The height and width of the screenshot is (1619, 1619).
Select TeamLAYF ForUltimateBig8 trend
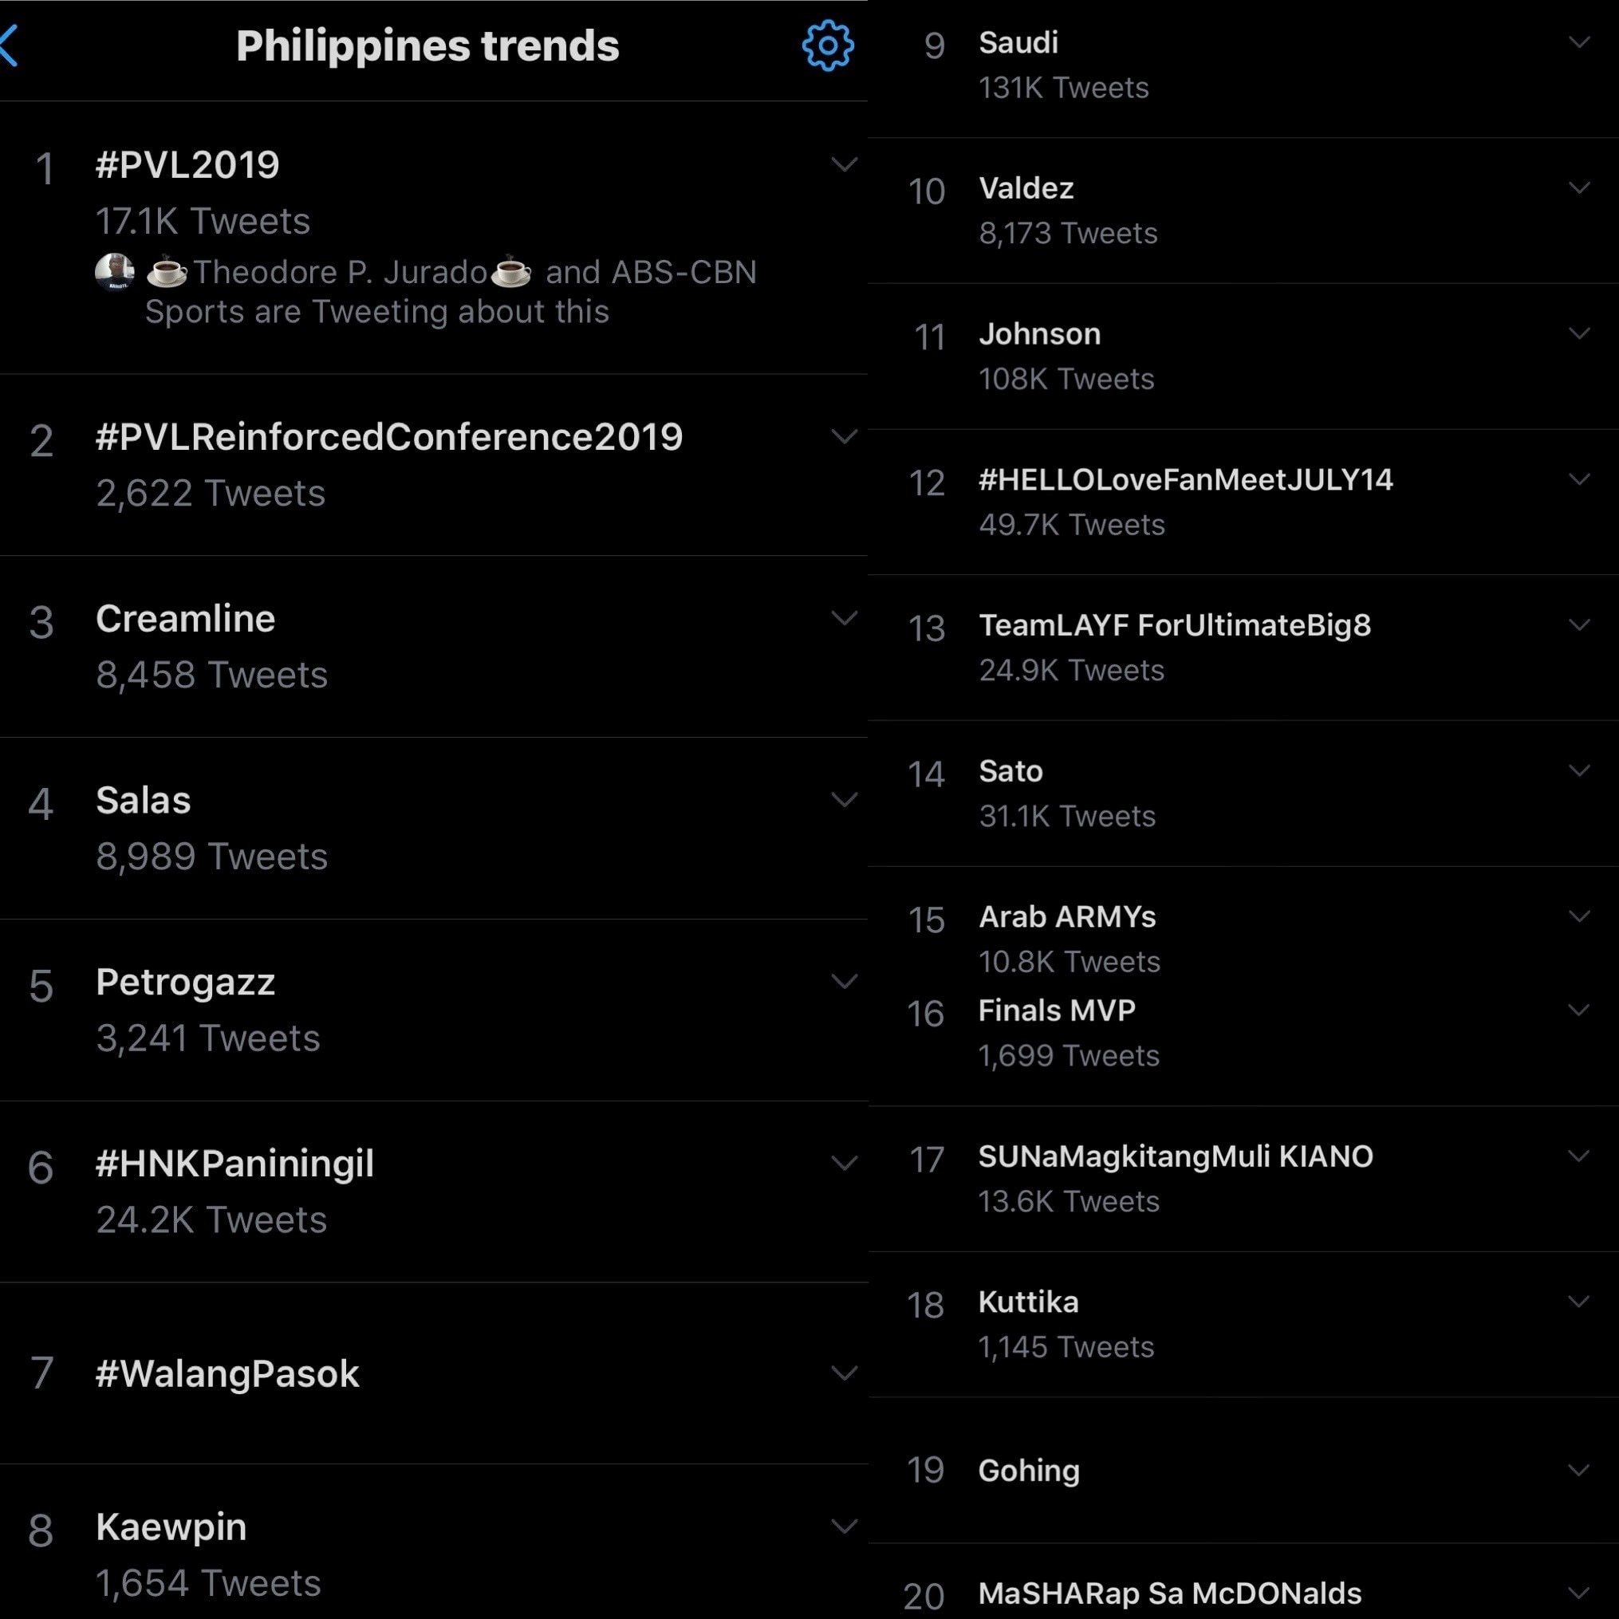click(x=1243, y=648)
